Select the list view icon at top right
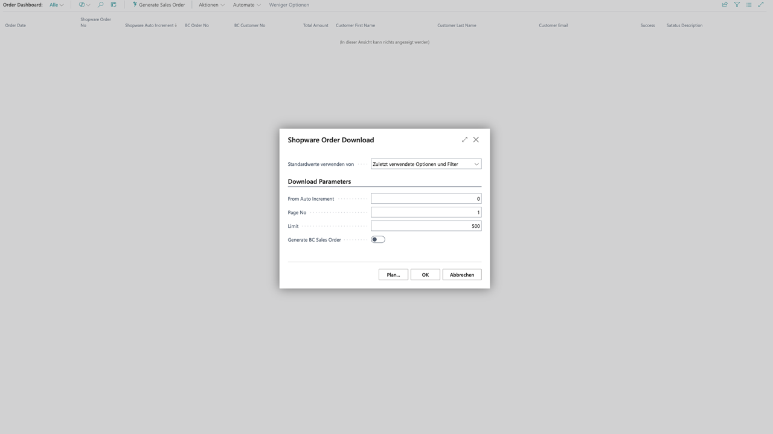 (x=748, y=5)
